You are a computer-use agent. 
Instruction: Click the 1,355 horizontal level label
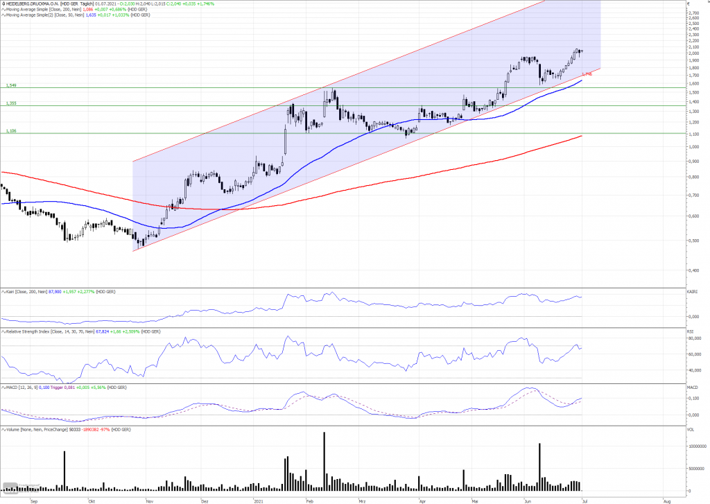point(11,103)
